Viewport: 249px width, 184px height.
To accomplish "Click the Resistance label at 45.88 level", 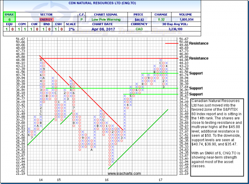I will coord(189,58).
